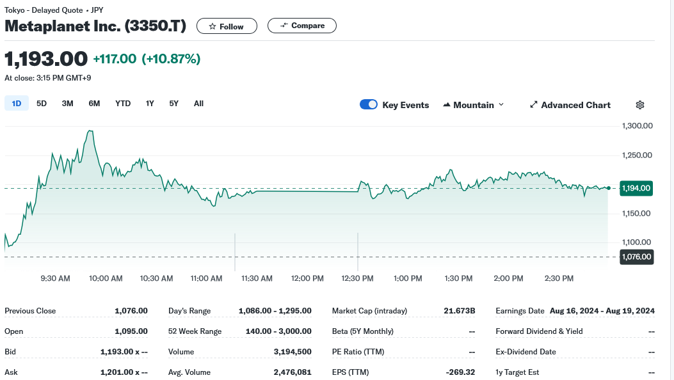This screenshot has height=380, width=674.
Task: Click the Bid value 1,193.00 x --
Action: click(124, 352)
